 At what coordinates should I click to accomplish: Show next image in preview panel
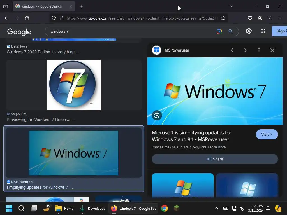pyautogui.click(x=246, y=50)
